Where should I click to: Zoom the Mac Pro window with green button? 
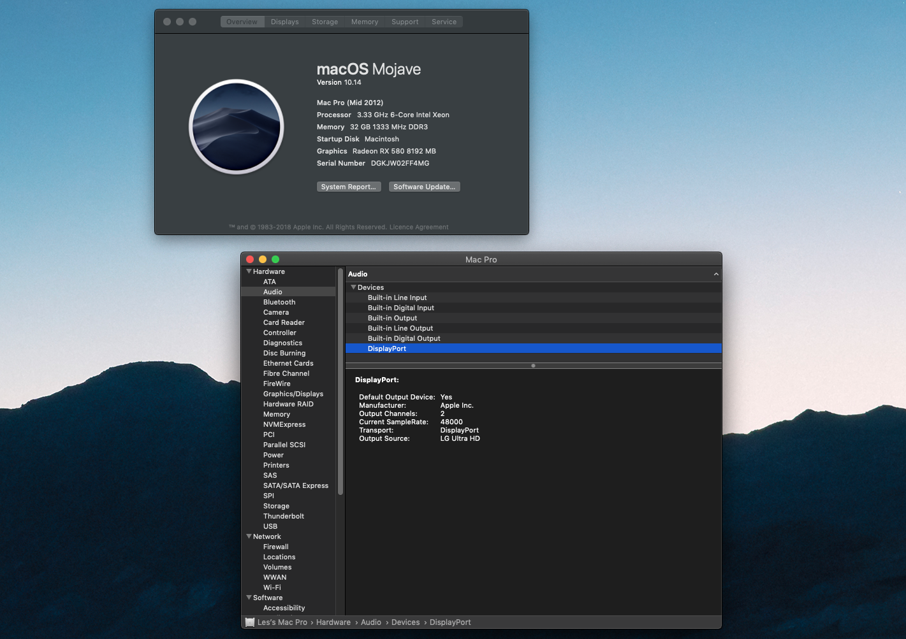pyautogui.click(x=275, y=259)
